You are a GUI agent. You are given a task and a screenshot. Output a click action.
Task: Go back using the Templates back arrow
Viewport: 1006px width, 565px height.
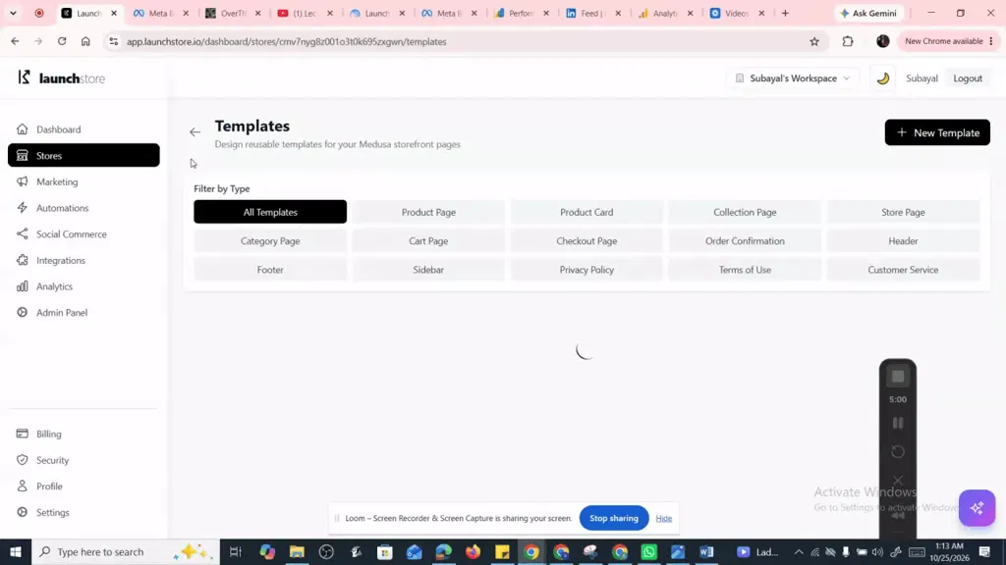[196, 132]
